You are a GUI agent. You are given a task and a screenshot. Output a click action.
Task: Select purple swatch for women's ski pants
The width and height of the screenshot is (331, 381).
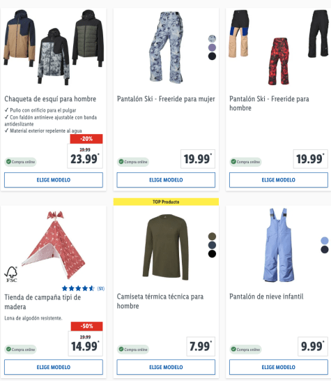212,47
